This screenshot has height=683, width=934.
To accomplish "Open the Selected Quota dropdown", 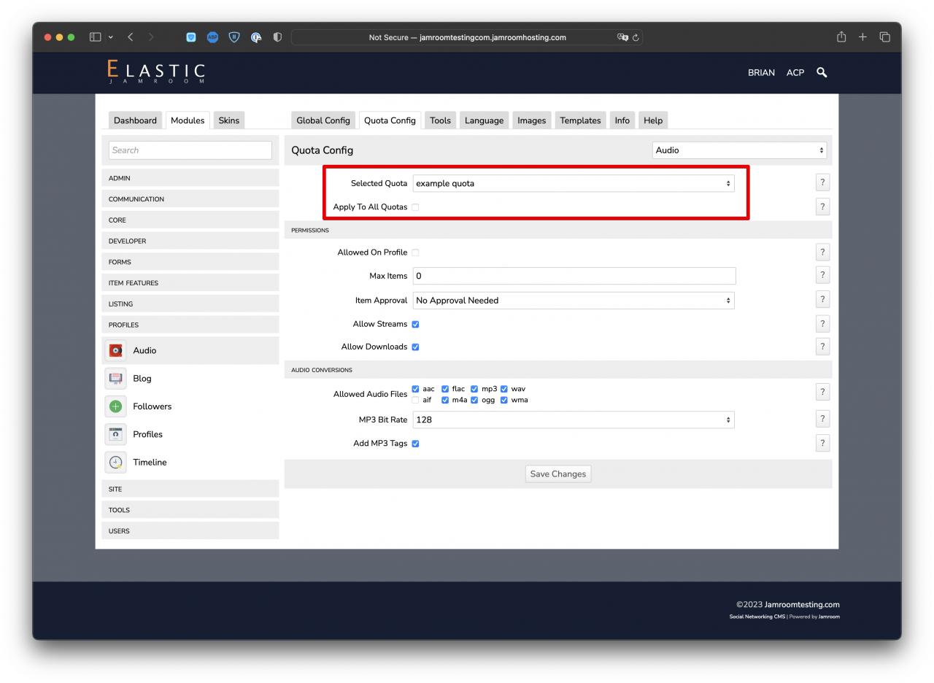I will tap(574, 183).
